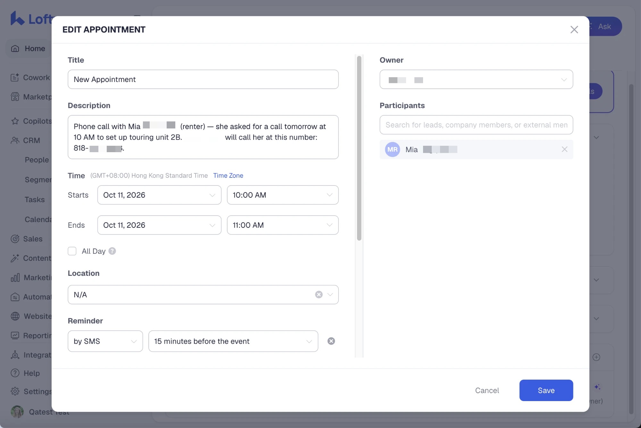Remove Mia from participants
The width and height of the screenshot is (641, 428).
click(x=564, y=149)
